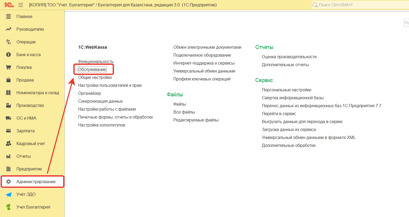Open the hamburger main menu icon
The image size is (409, 217).
tap(21, 5)
